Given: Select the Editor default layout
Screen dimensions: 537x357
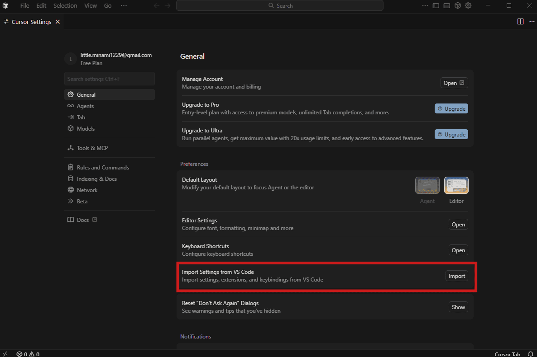Looking at the screenshot, I should coord(456,185).
